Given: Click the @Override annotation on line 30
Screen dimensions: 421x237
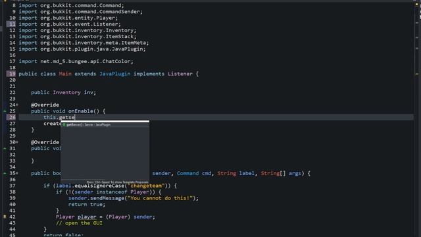Looking at the screenshot, I should coord(45,142).
